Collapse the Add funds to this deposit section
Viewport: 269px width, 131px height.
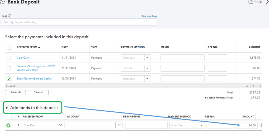pos(7,108)
